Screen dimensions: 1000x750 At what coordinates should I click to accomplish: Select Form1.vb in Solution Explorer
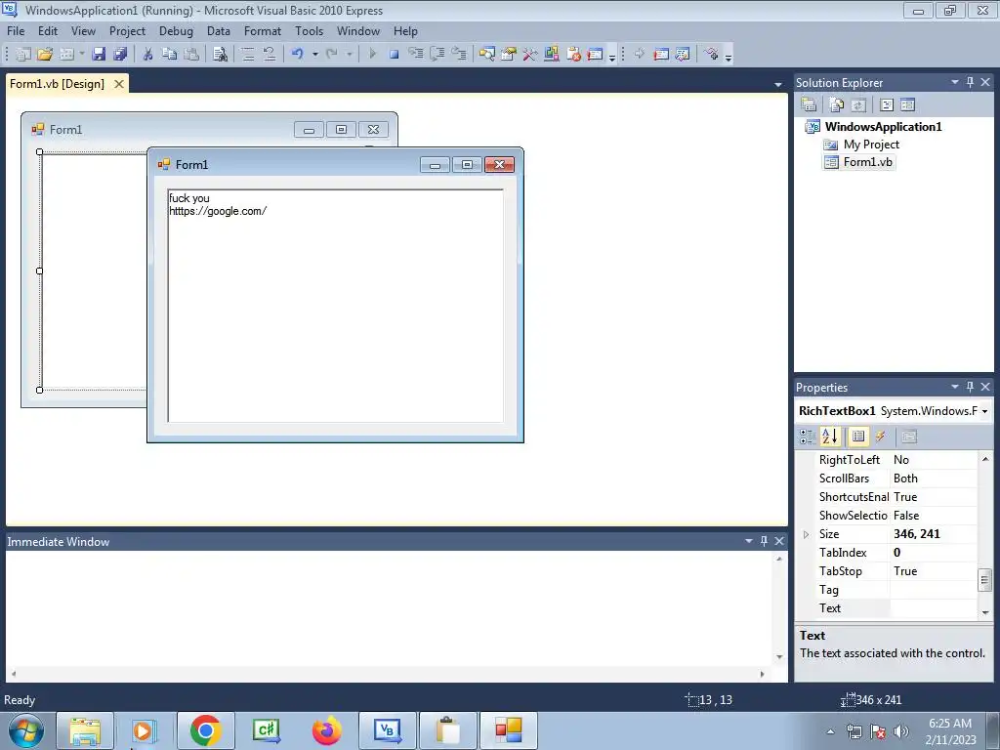(x=868, y=162)
